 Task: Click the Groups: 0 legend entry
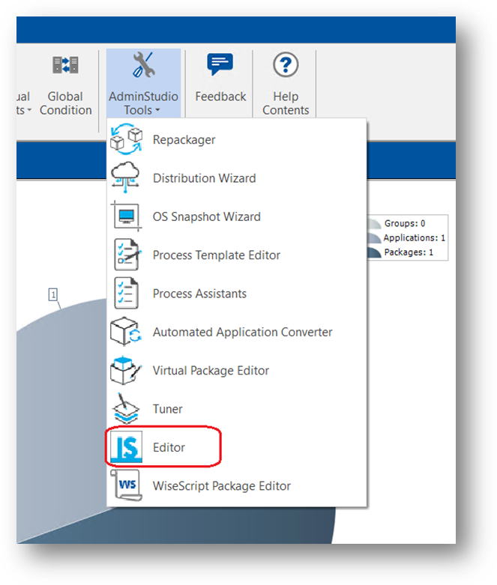405,223
